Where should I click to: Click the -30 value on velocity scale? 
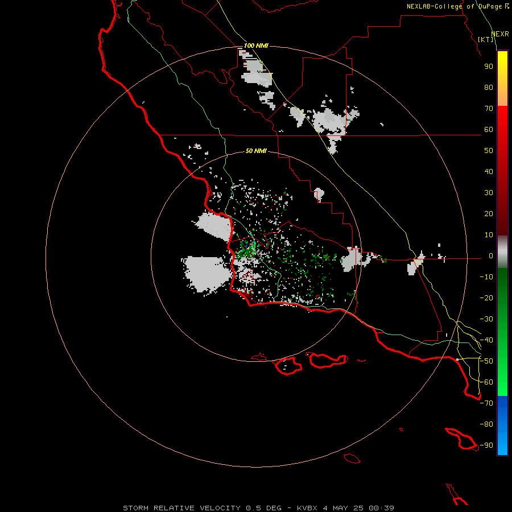click(x=486, y=319)
